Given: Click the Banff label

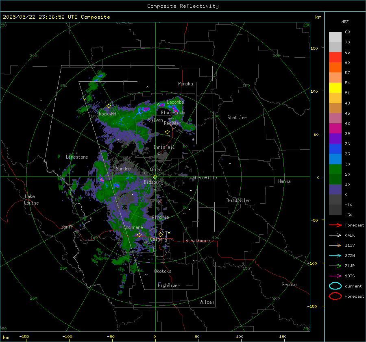Looking at the screenshot, I should click(67, 227).
